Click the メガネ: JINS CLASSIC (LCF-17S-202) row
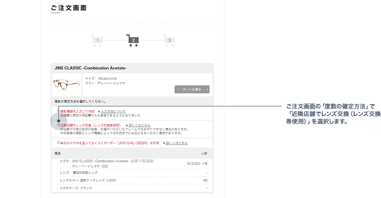The width and height of the screenshot is (381, 198). (132, 164)
